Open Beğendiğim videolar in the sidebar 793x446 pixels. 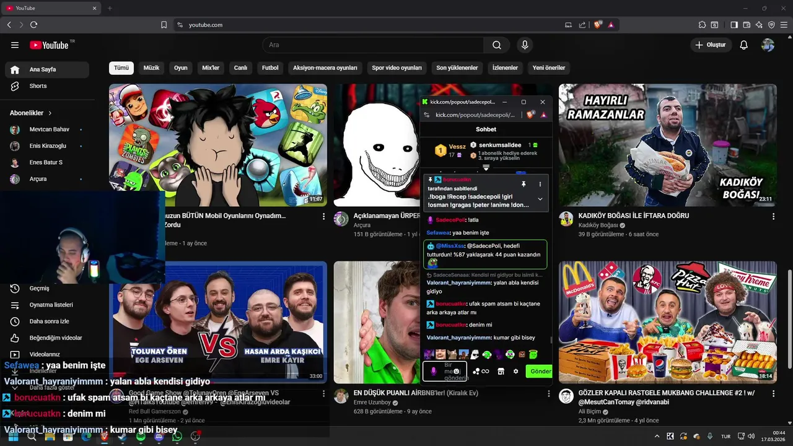(47, 338)
